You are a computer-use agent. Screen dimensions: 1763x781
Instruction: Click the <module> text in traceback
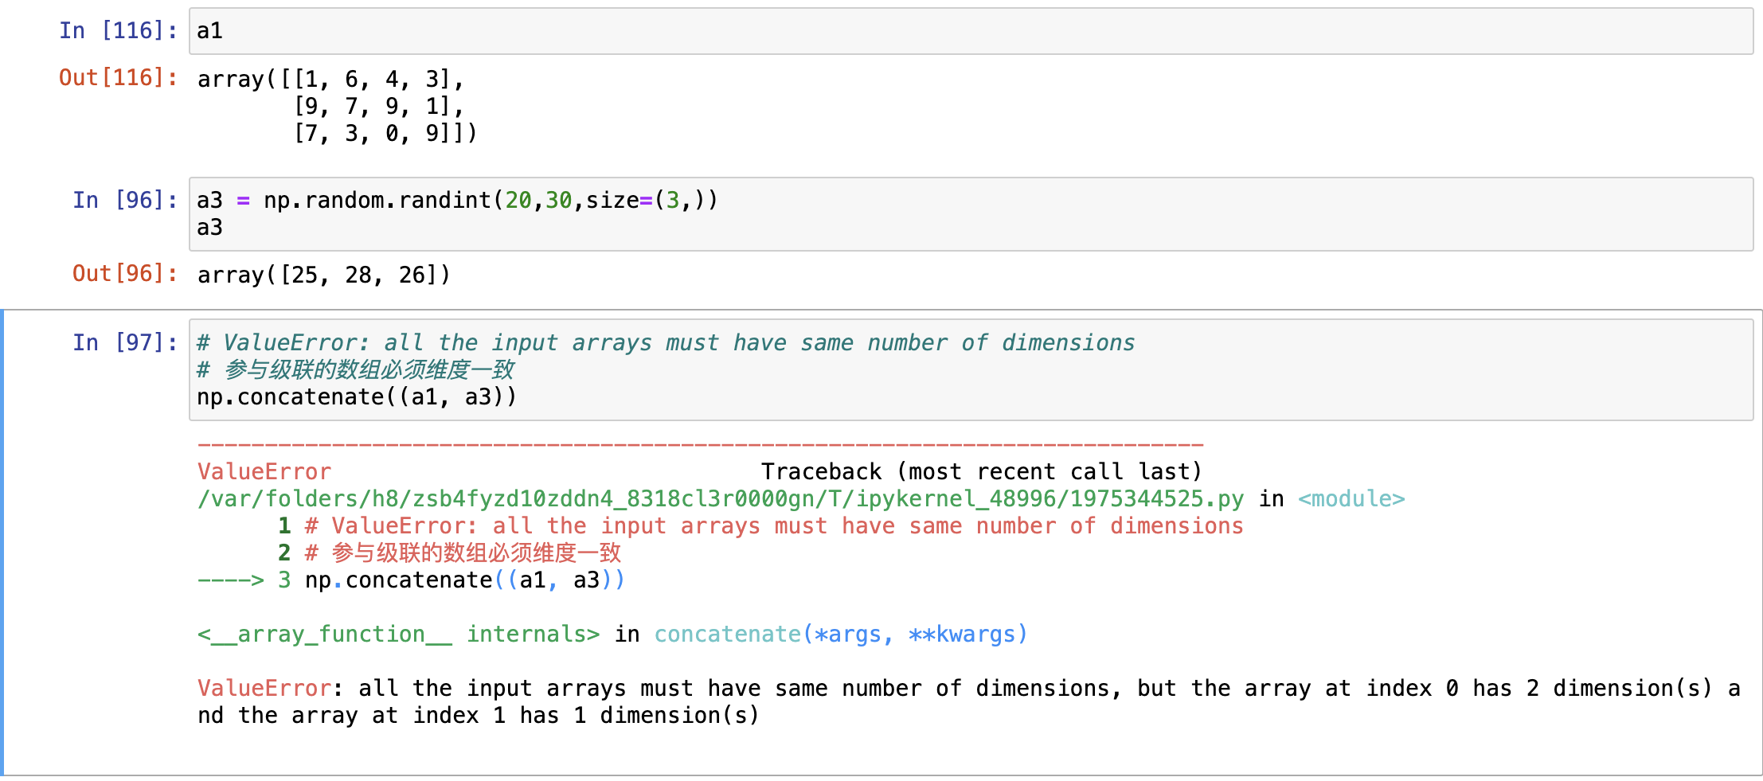pyautogui.click(x=1351, y=498)
